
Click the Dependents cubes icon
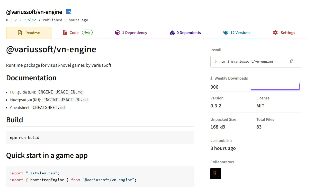172,33
